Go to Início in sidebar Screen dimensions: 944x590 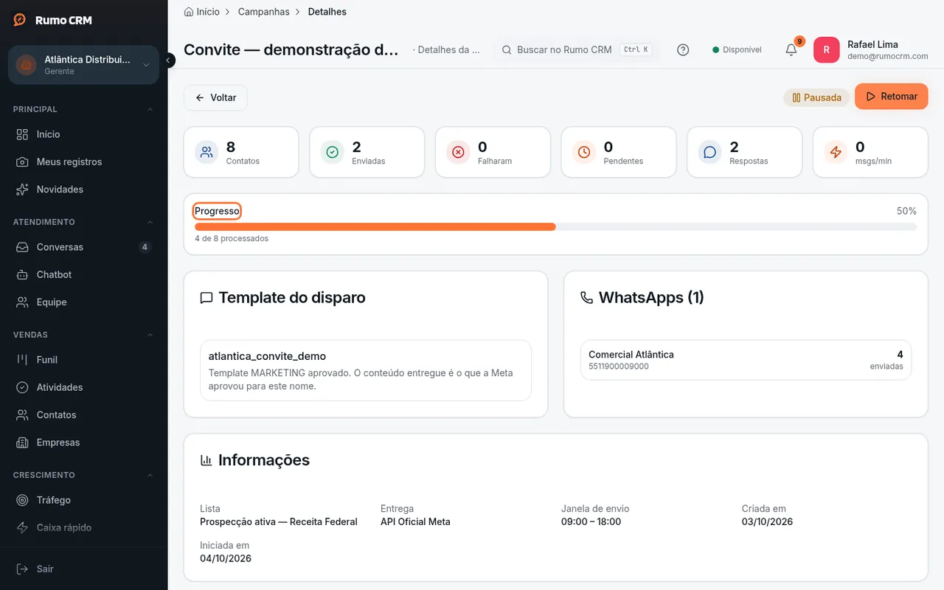(x=83, y=134)
